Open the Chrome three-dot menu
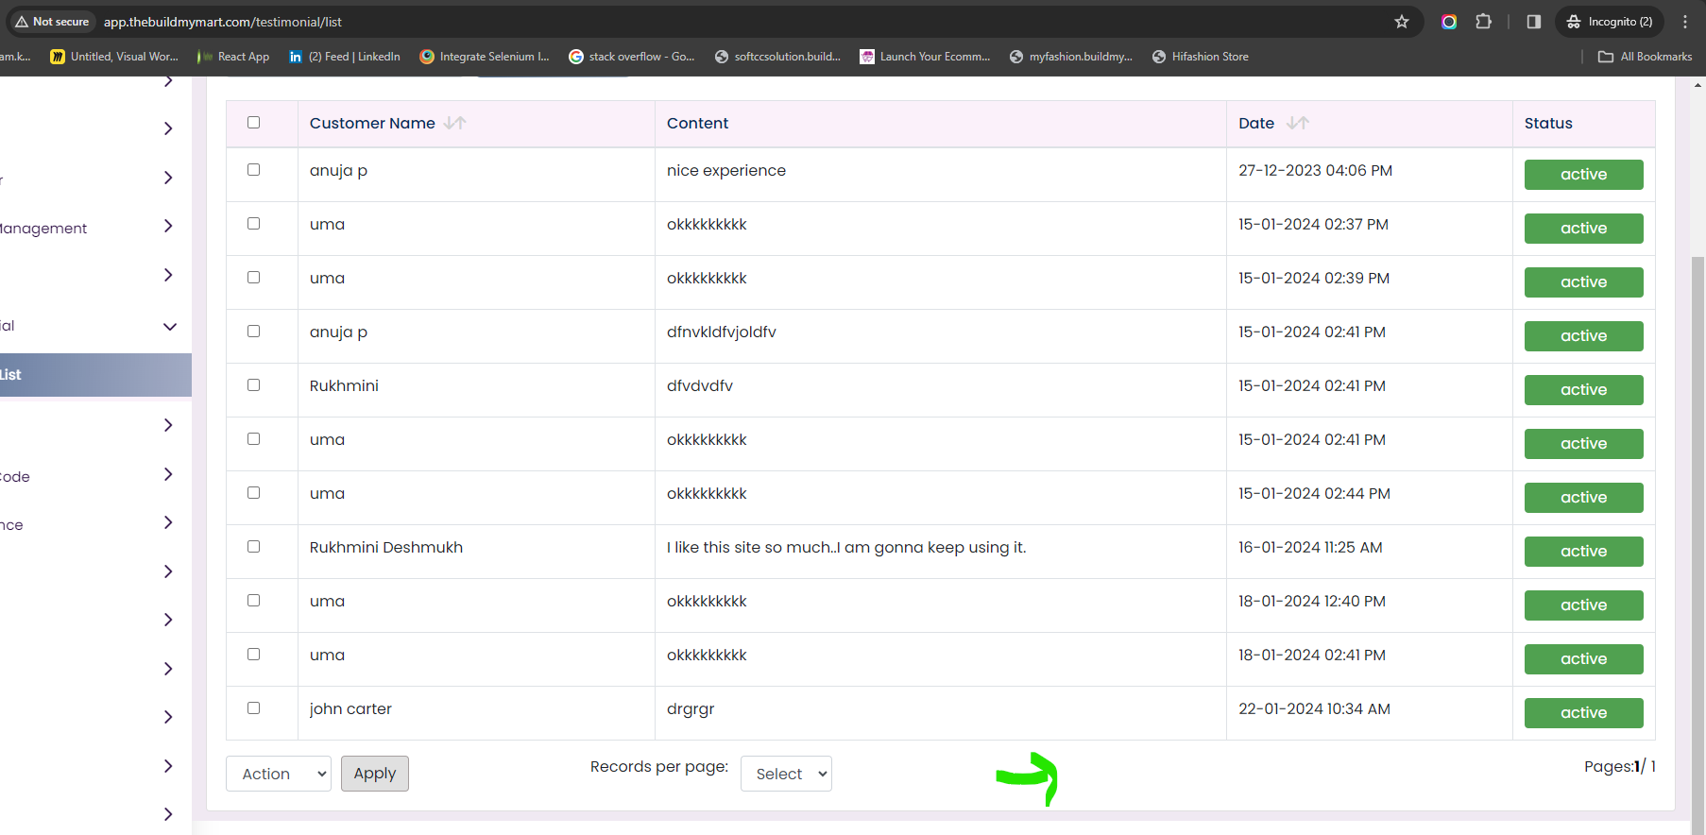1706x835 pixels. point(1685,22)
